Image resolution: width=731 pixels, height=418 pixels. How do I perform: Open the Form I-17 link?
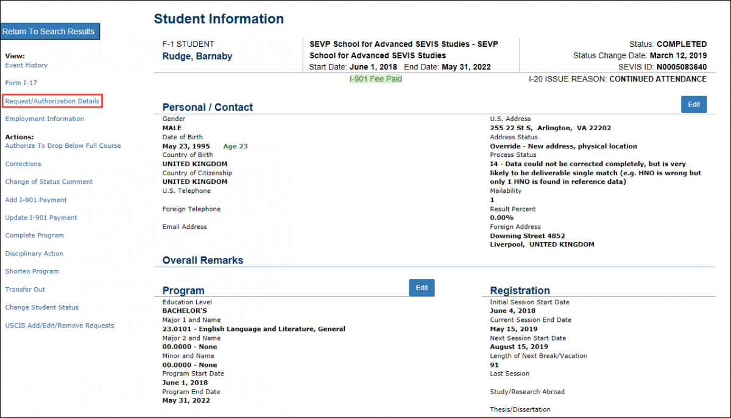coord(21,83)
